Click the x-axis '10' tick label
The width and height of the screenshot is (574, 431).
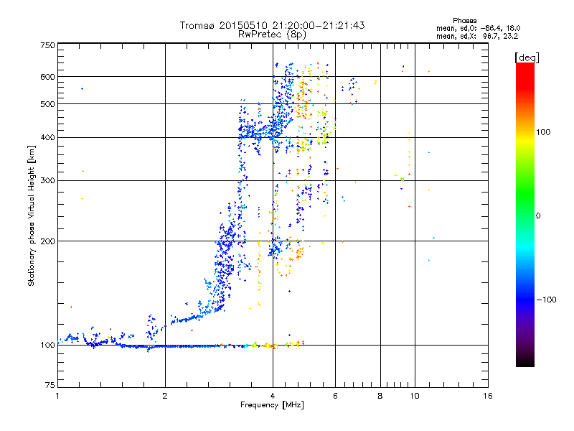[415, 396]
